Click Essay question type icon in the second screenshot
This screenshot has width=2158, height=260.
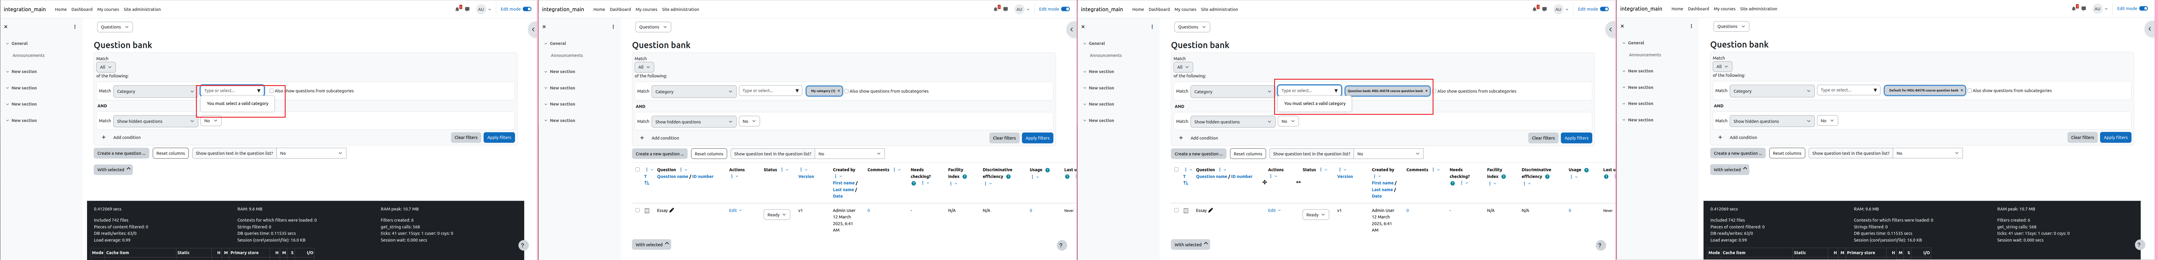pos(647,211)
